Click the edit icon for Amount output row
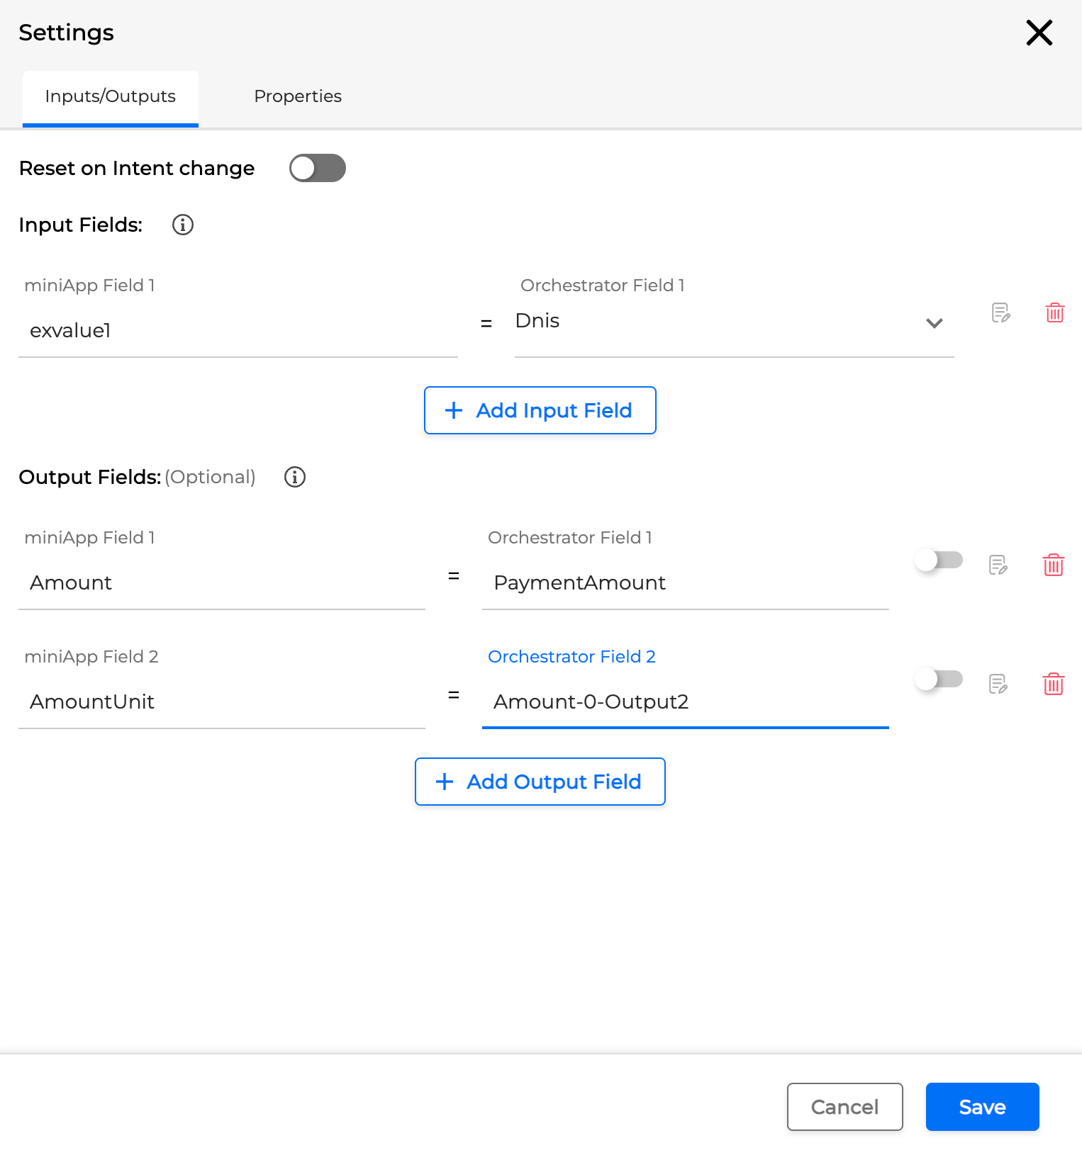Image resolution: width=1082 pixels, height=1155 pixels. click(x=998, y=565)
